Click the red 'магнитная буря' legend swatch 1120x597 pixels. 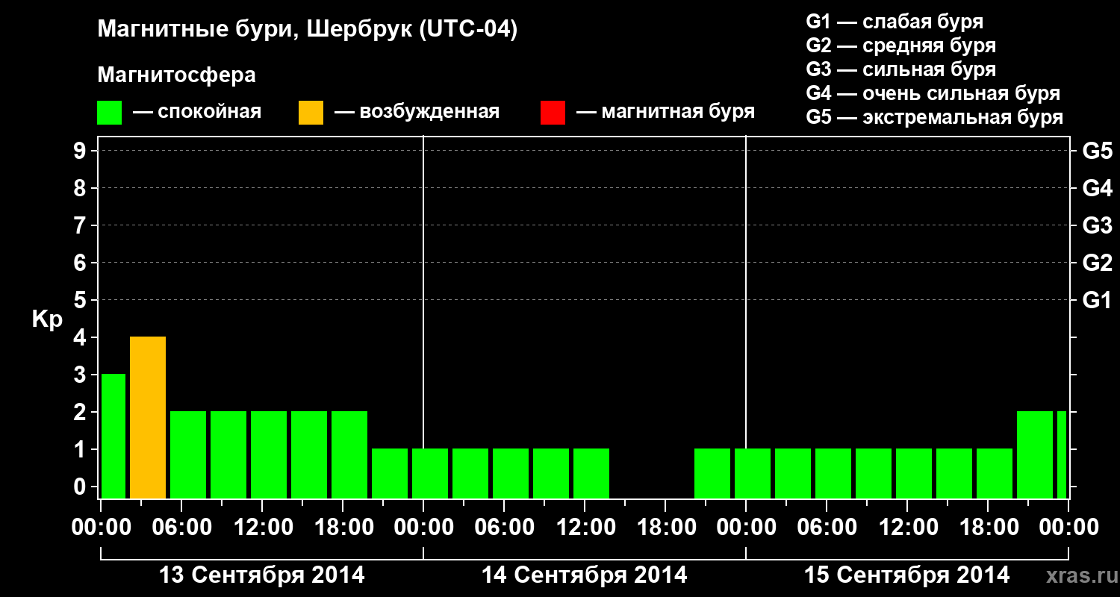pos(553,113)
